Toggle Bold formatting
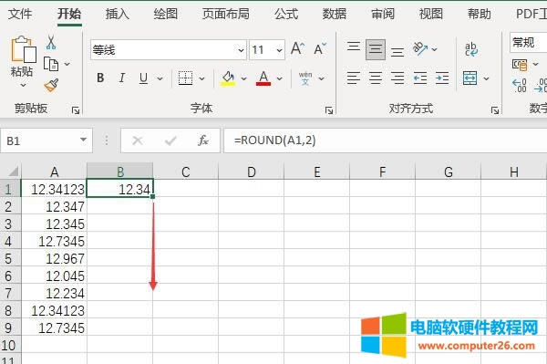The width and height of the screenshot is (547, 364). pos(100,78)
